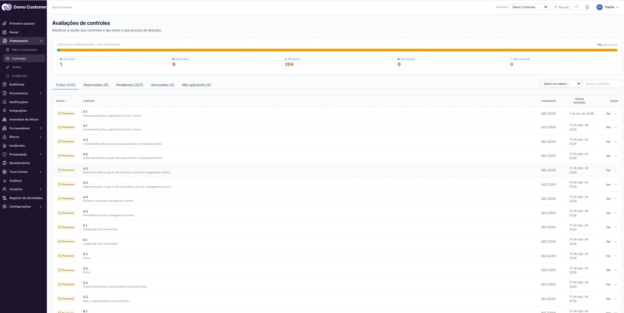The image size is (624, 313).
Task: Open more actions for first 4.1 ISO 22301 row
Action: [x=615, y=114]
